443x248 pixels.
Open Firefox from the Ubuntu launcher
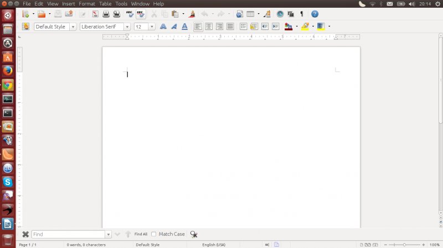click(x=8, y=71)
